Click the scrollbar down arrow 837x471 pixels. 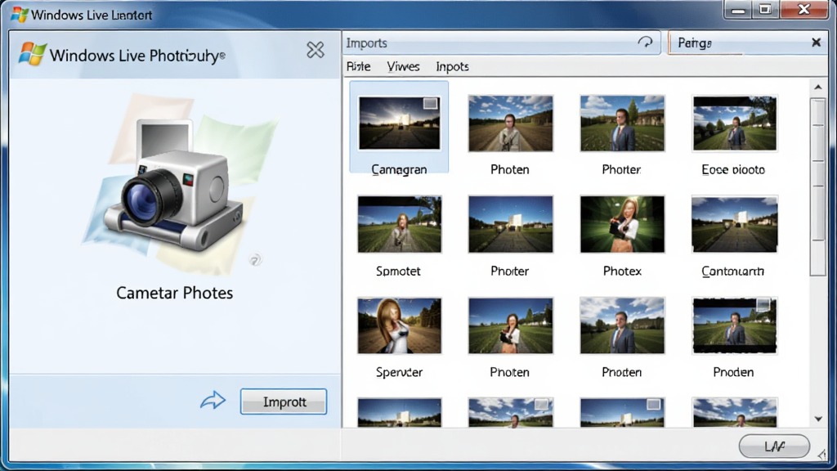coord(818,419)
